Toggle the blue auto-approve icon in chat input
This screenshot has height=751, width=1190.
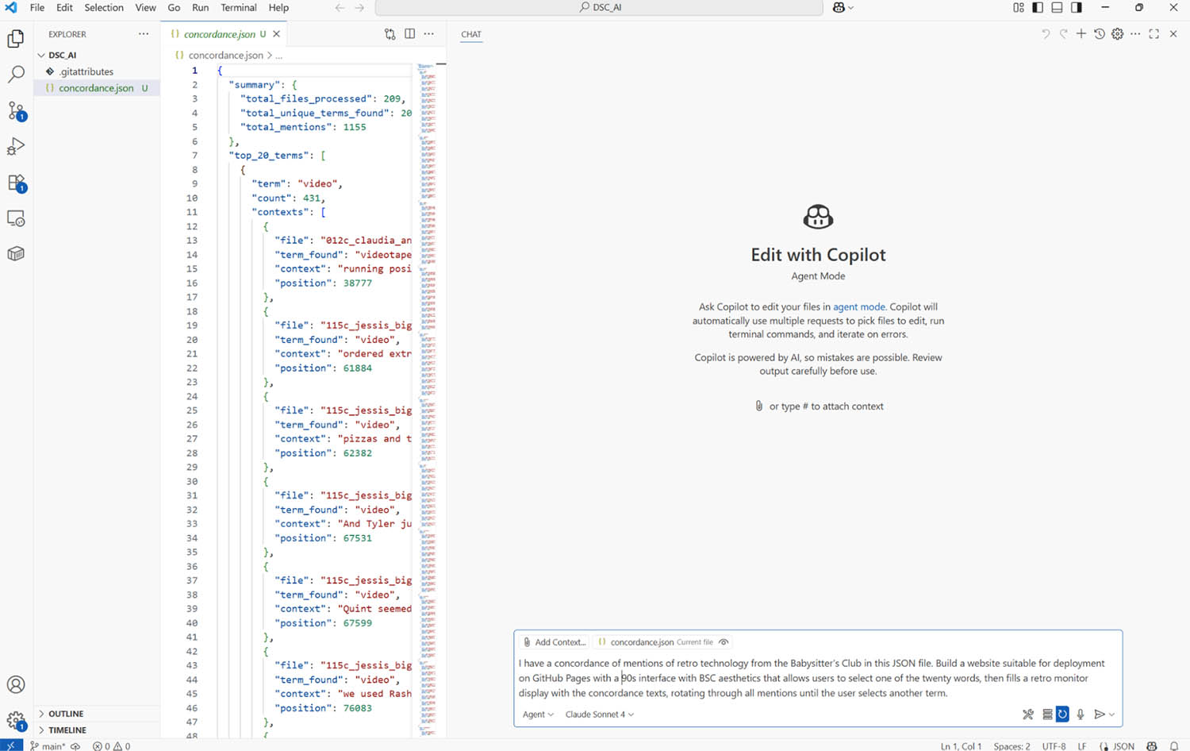1062,714
